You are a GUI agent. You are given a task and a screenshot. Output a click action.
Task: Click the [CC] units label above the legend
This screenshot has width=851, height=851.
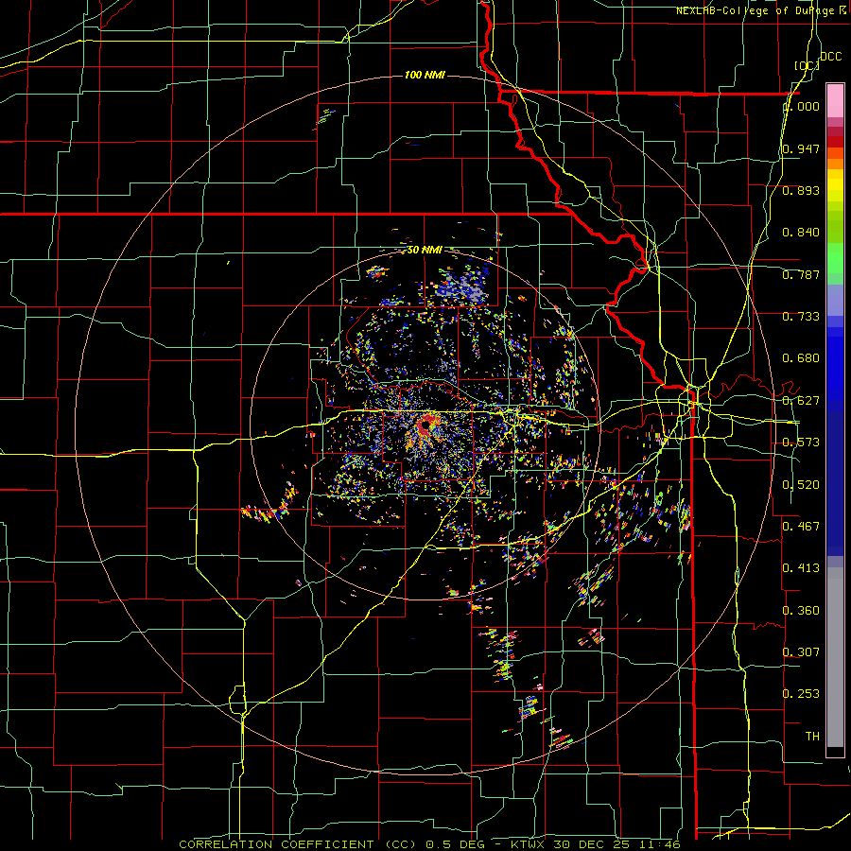coord(808,65)
